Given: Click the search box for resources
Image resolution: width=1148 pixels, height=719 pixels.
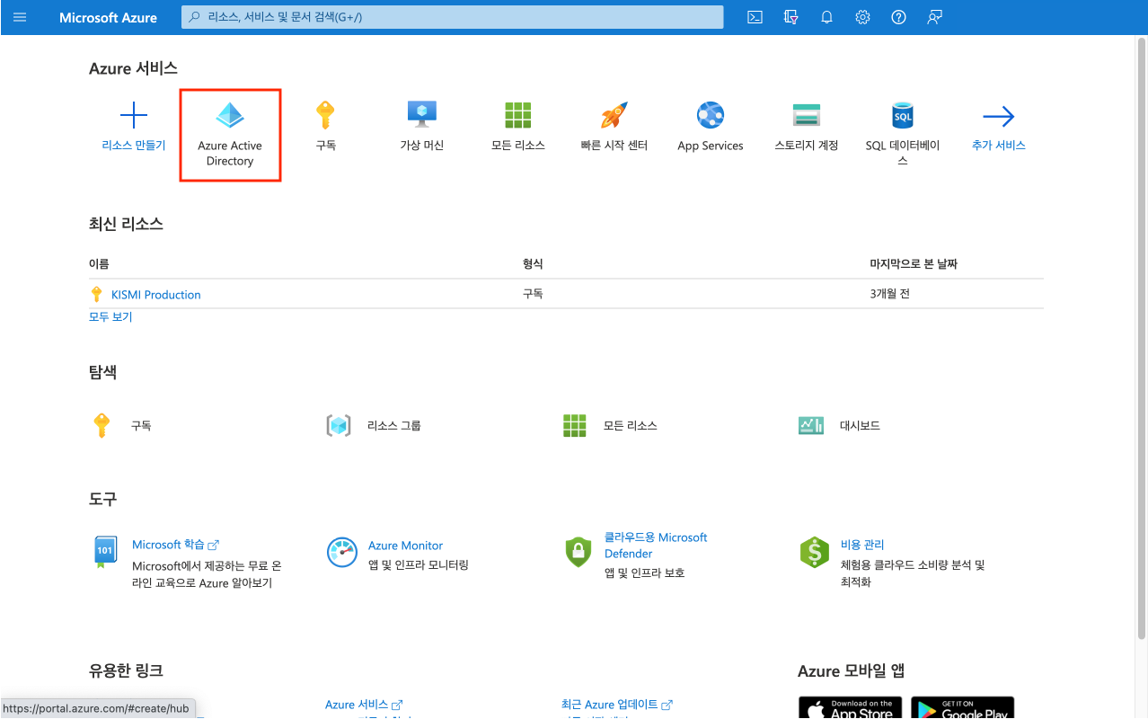Looking at the screenshot, I should 454,17.
